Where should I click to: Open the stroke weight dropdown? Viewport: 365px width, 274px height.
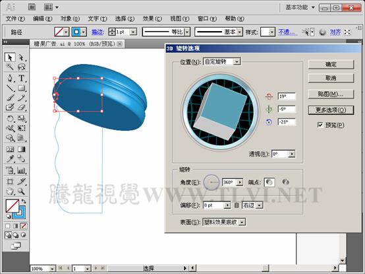(133, 32)
